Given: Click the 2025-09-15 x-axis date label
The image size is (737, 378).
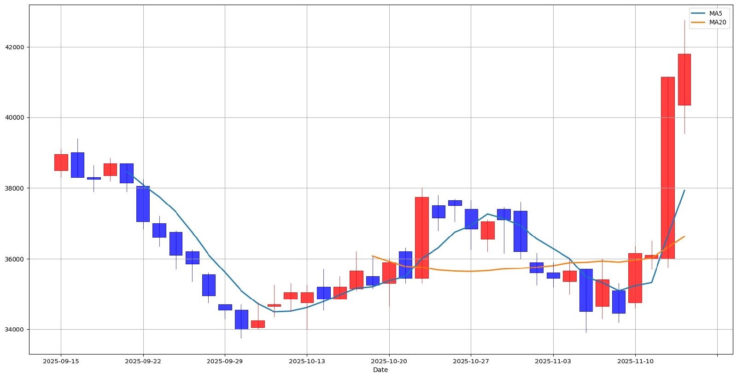Looking at the screenshot, I should (x=61, y=362).
